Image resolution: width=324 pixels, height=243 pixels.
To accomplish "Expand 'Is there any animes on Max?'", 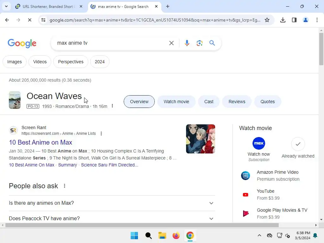I will 112,203.
